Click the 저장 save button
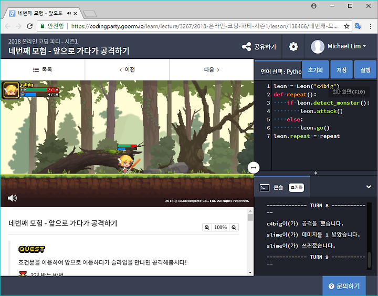The height and width of the screenshot is (296, 378). 341,69
